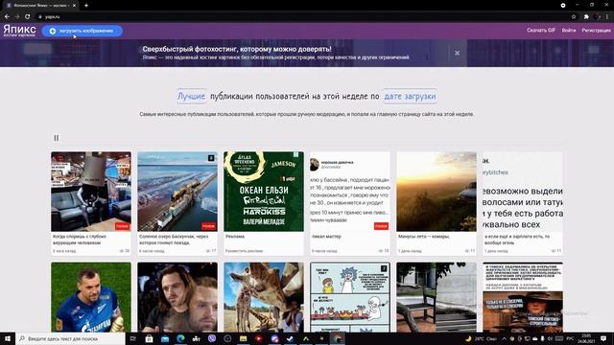Image resolution: width=614 pixels, height=345 pixels.
Task: Open the two long-haired men thumbnail
Action: (177, 297)
